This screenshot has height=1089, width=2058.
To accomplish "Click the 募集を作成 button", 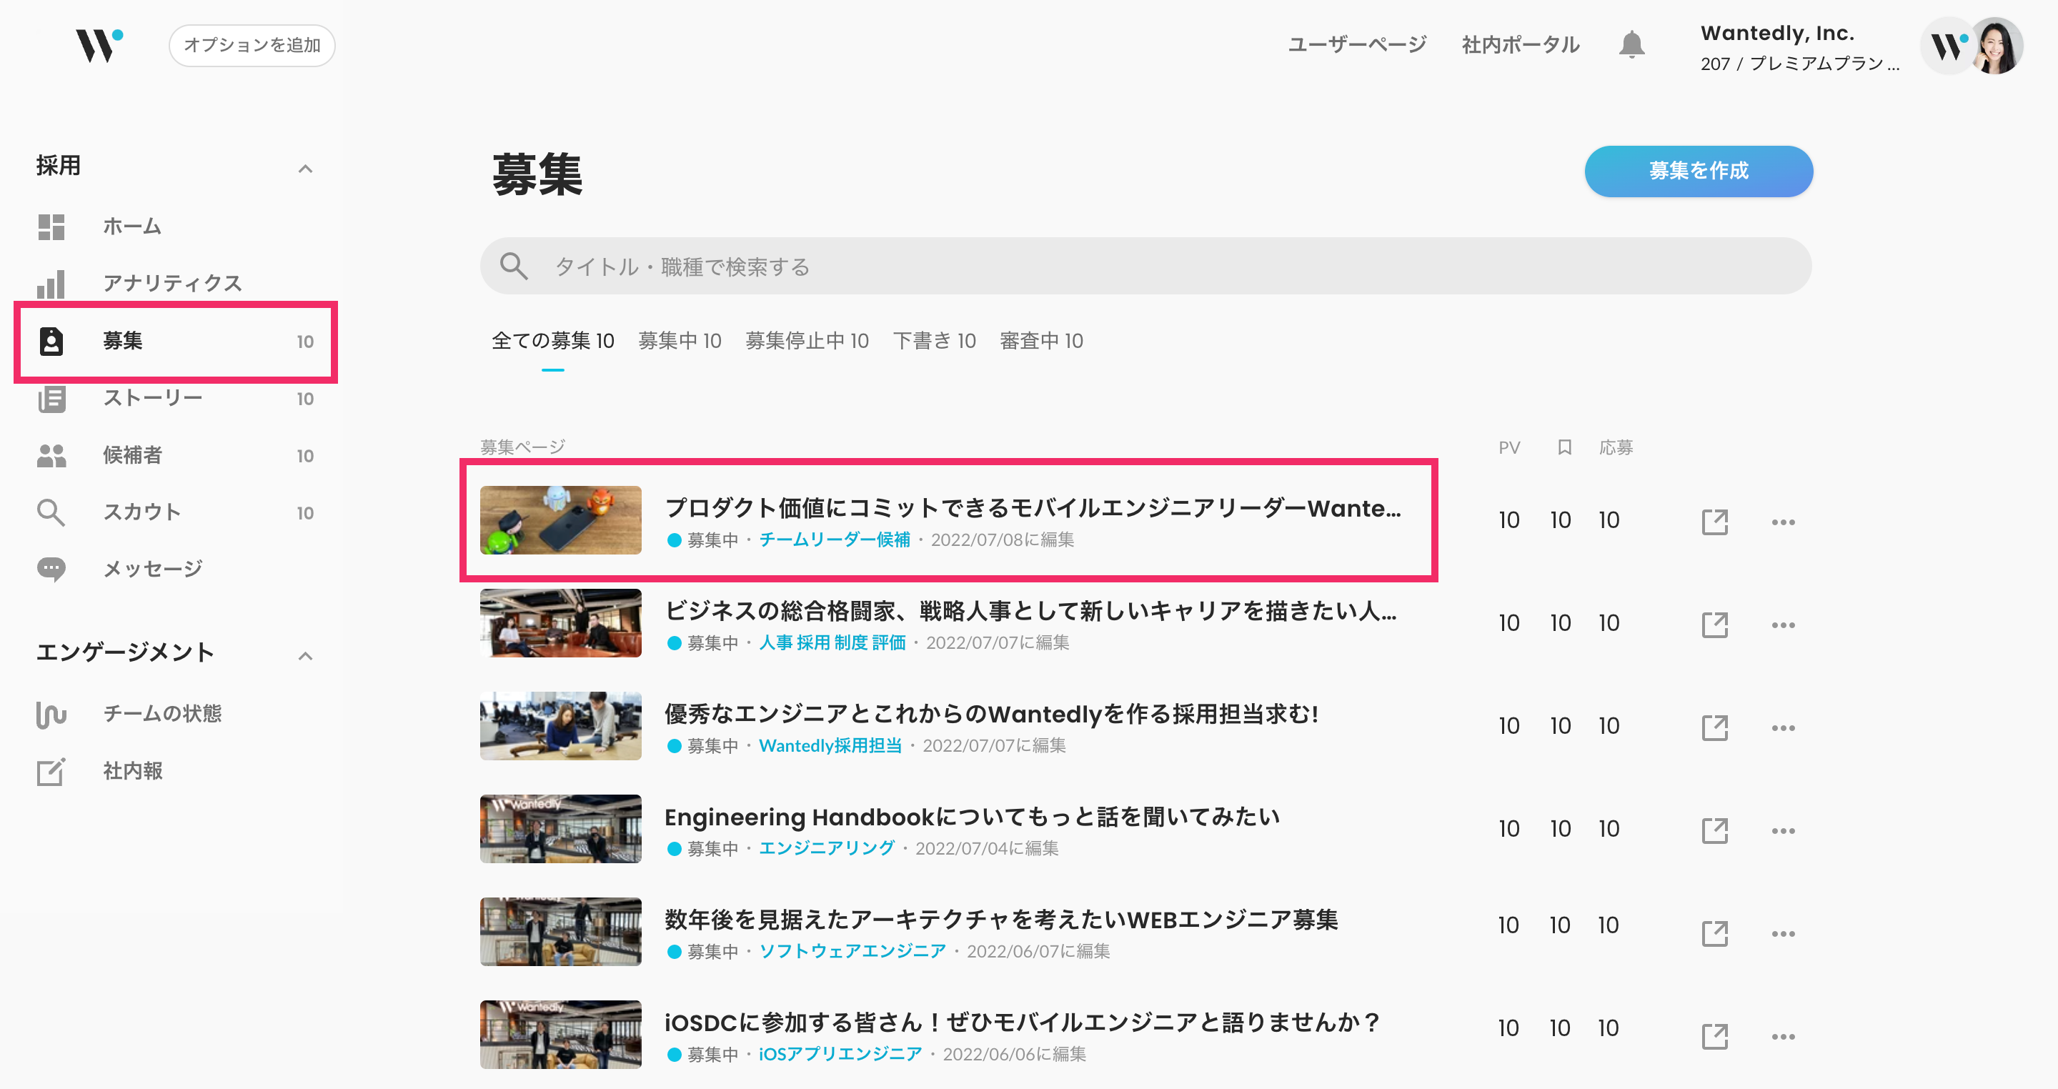I will (1698, 171).
